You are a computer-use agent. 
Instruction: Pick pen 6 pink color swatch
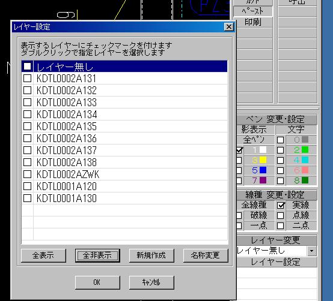coord(305,170)
